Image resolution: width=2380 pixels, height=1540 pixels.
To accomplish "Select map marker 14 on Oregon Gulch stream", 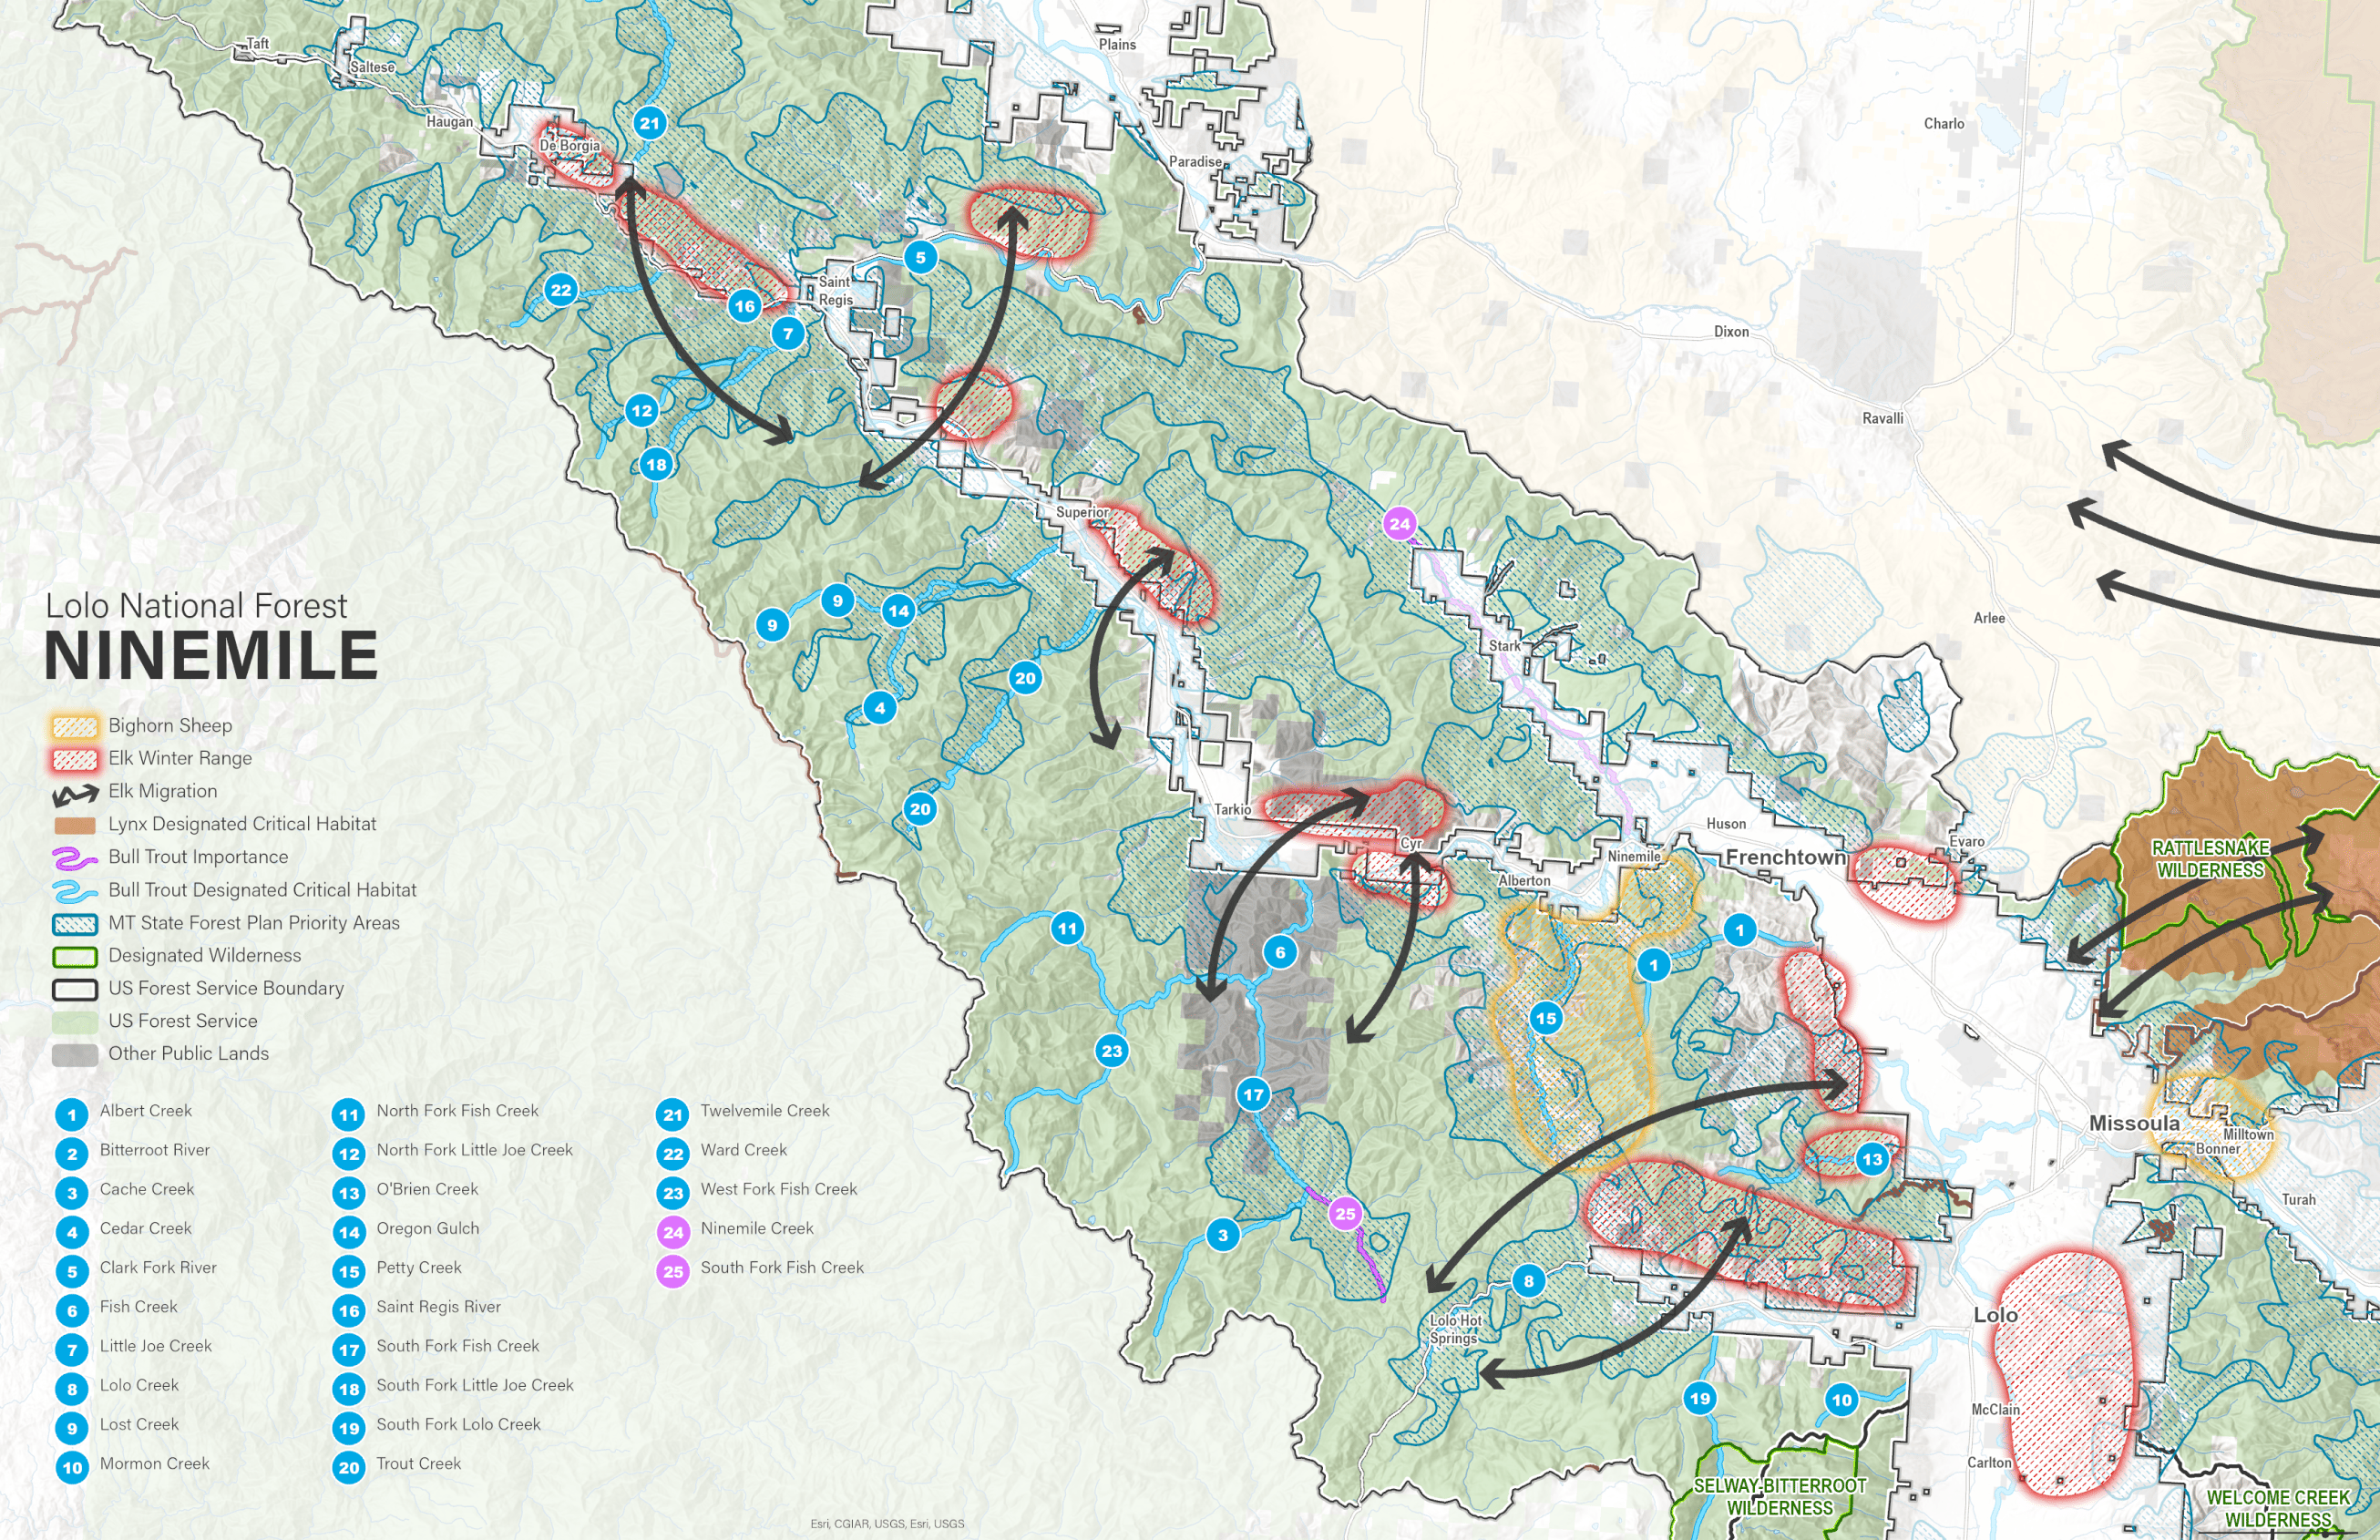I will [x=899, y=610].
